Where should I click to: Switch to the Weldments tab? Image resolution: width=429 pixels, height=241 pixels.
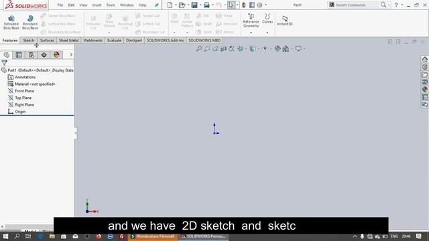point(93,40)
